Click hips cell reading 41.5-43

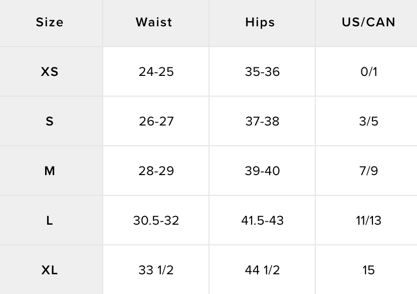262,221
